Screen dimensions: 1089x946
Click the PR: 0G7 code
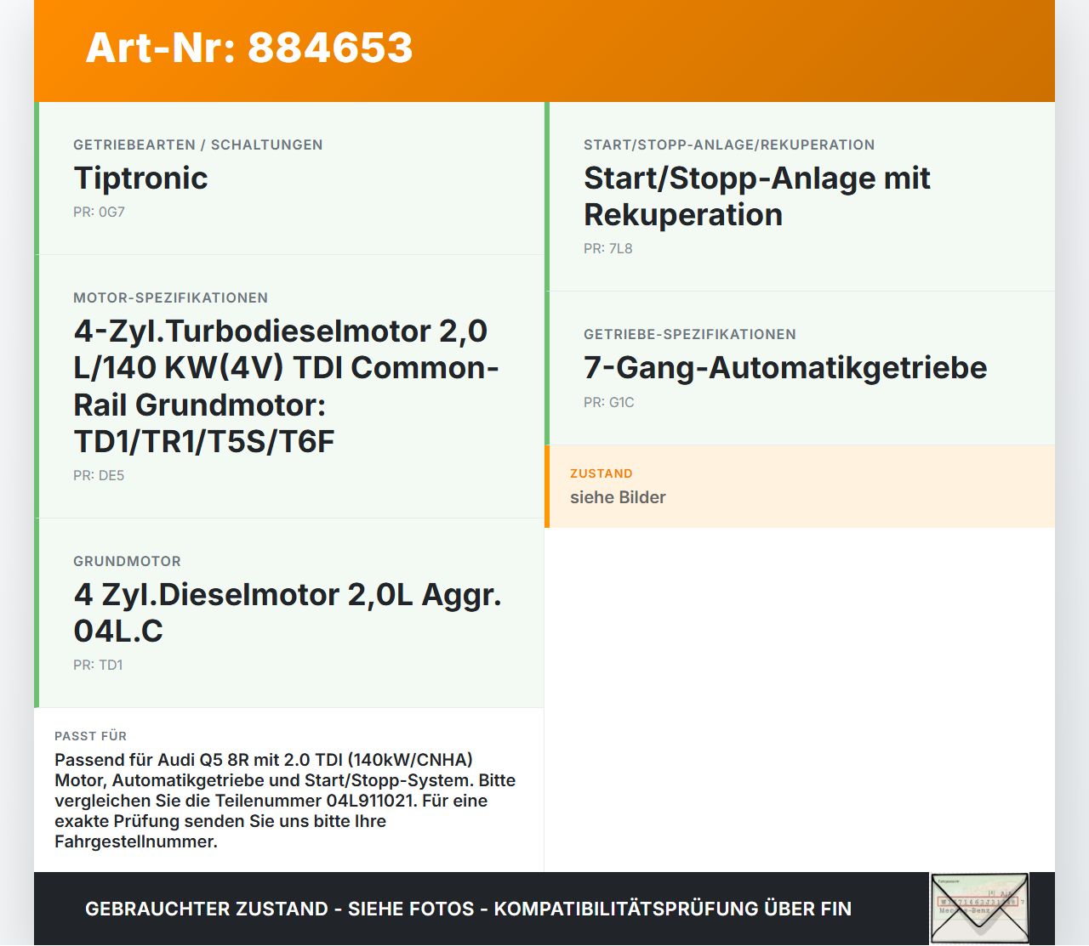(99, 212)
